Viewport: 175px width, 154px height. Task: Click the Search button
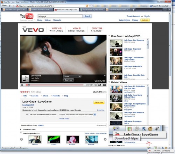coord(87,16)
